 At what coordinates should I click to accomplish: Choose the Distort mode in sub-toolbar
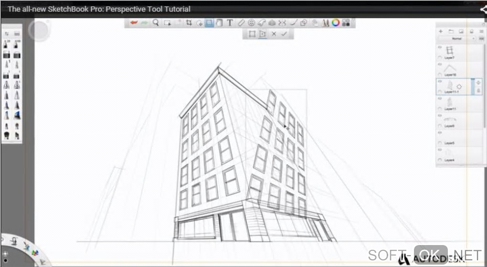click(x=263, y=34)
